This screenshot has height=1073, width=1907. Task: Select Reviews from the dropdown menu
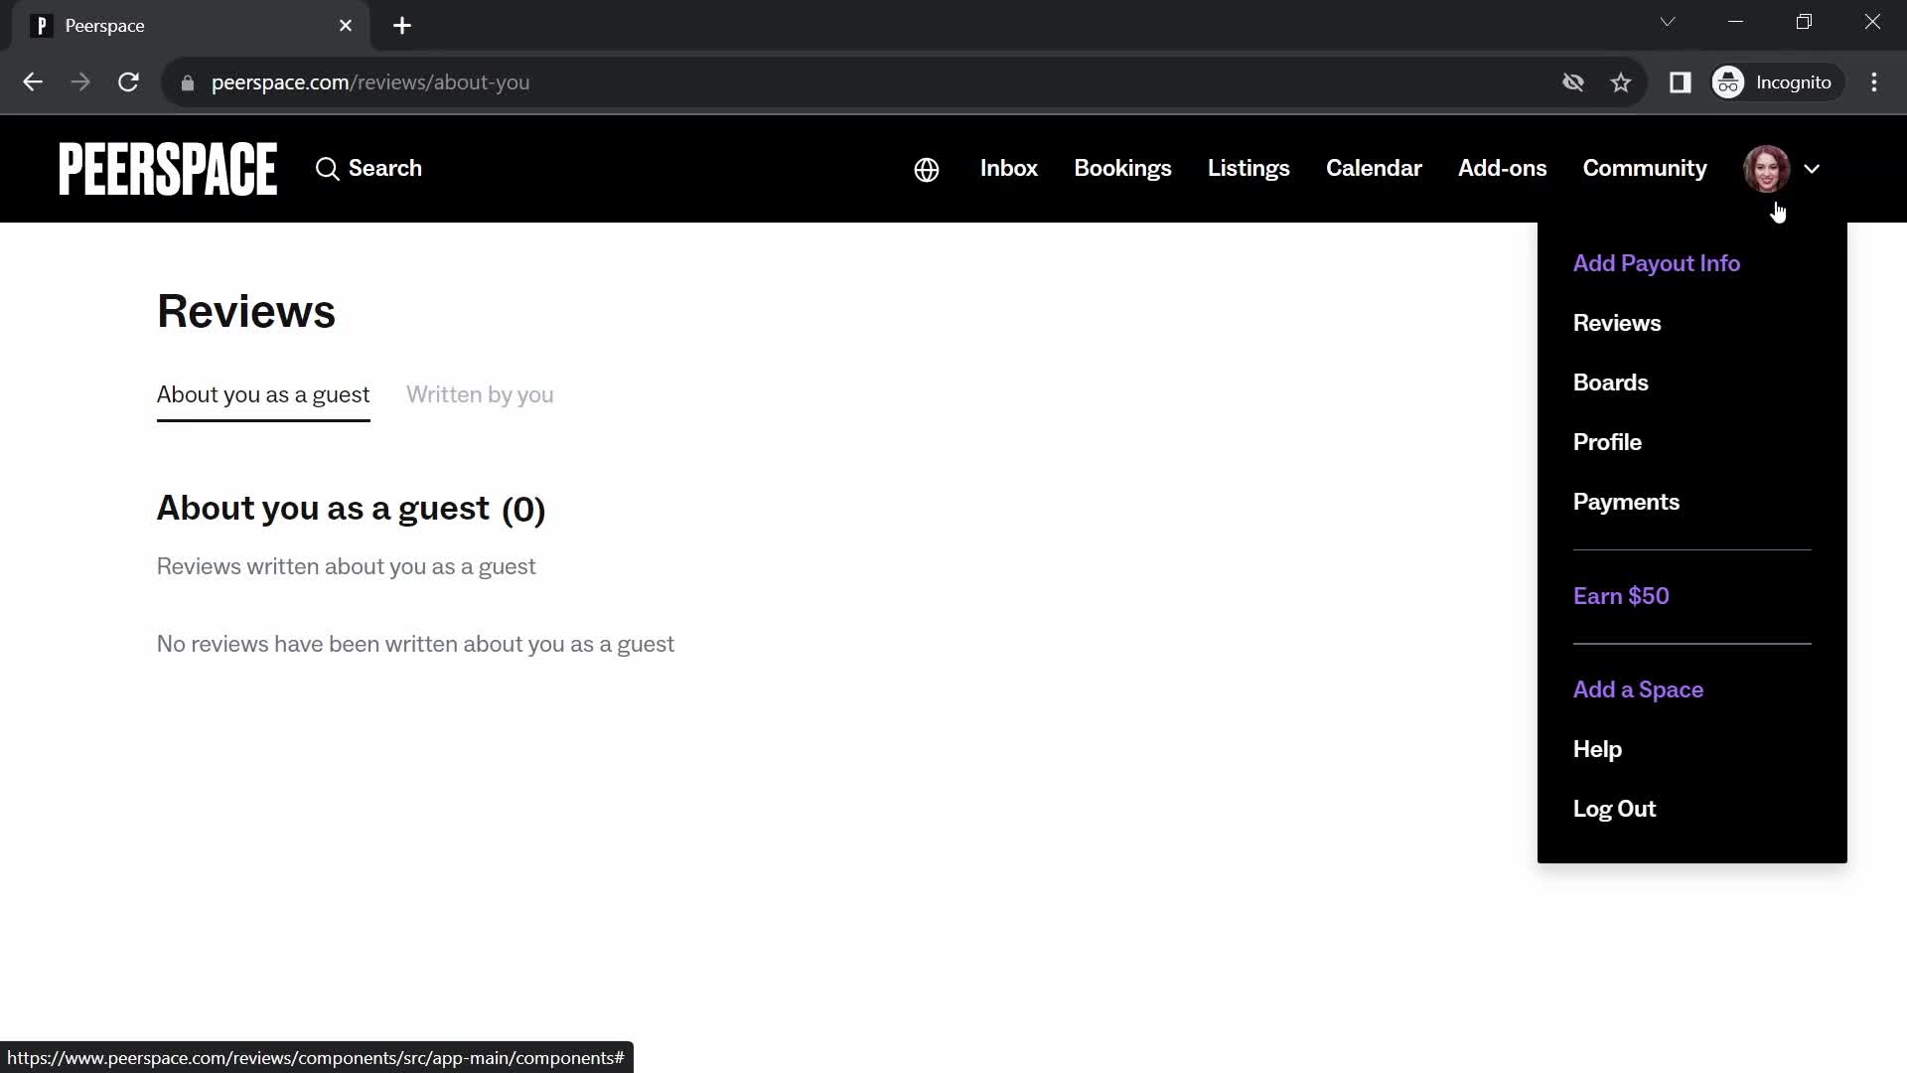pos(1618,322)
